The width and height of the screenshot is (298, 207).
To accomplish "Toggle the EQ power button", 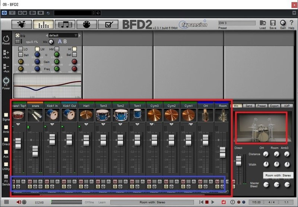I will coord(18,35).
